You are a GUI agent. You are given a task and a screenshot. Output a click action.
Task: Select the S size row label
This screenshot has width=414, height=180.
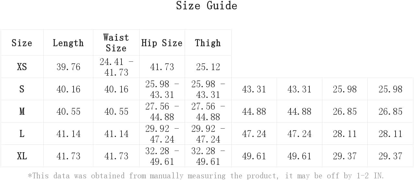pyautogui.click(x=22, y=89)
